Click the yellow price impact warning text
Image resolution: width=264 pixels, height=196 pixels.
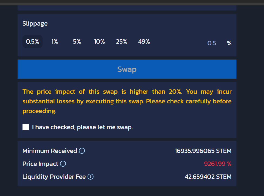tap(127, 101)
